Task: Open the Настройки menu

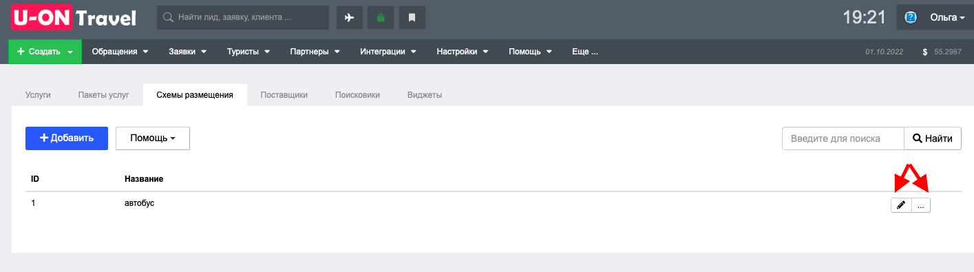Action: [462, 52]
